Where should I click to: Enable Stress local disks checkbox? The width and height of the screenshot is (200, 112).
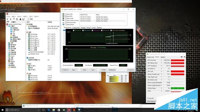66,22
